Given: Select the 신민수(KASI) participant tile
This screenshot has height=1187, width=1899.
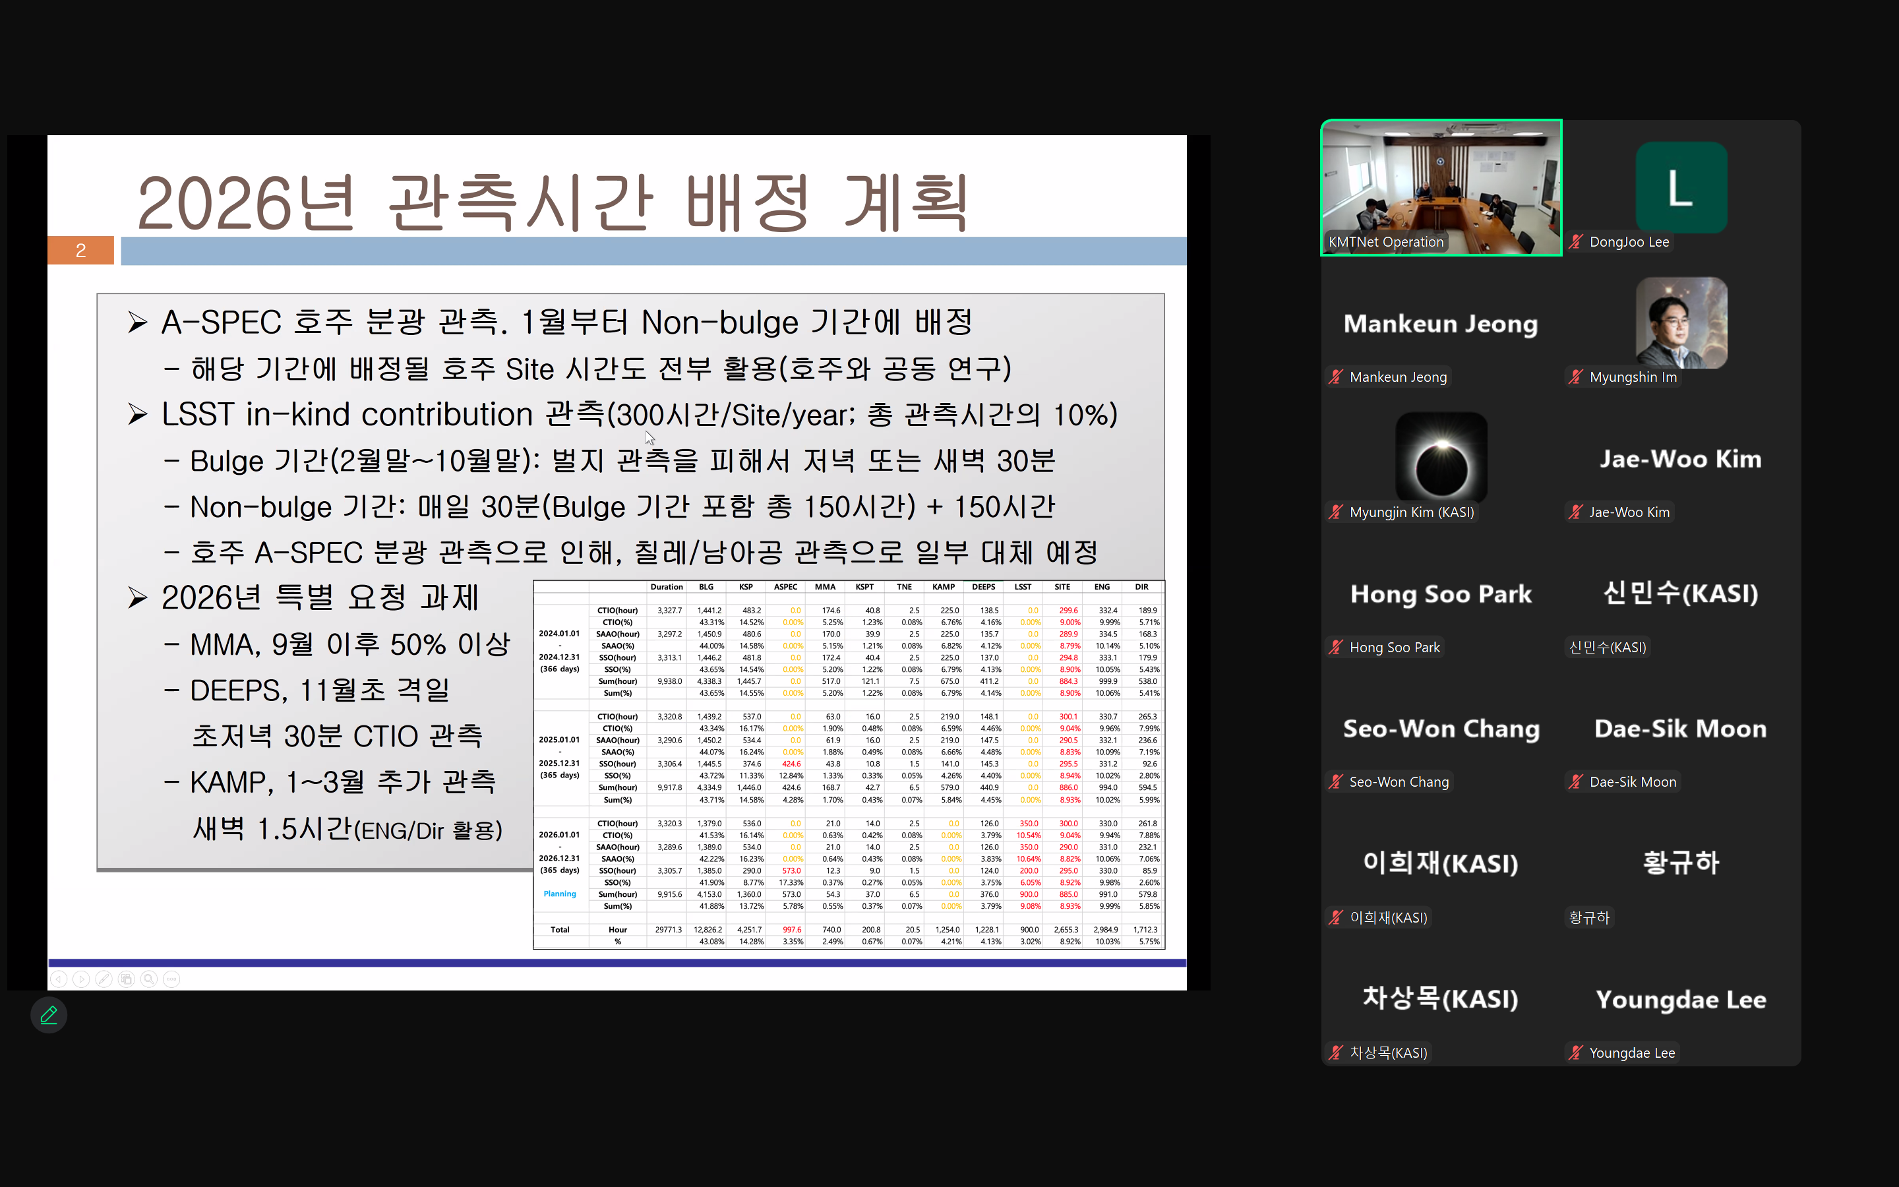Looking at the screenshot, I should (x=1681, y=593).
